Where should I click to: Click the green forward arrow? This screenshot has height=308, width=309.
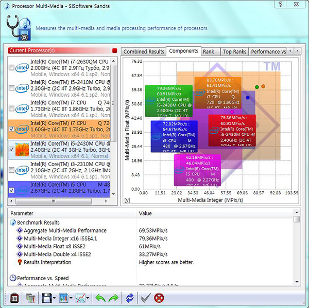(113, 298)
